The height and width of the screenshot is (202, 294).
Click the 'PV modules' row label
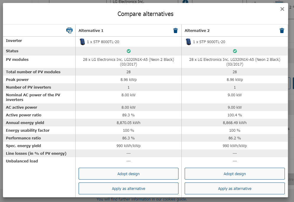(17, 60)
